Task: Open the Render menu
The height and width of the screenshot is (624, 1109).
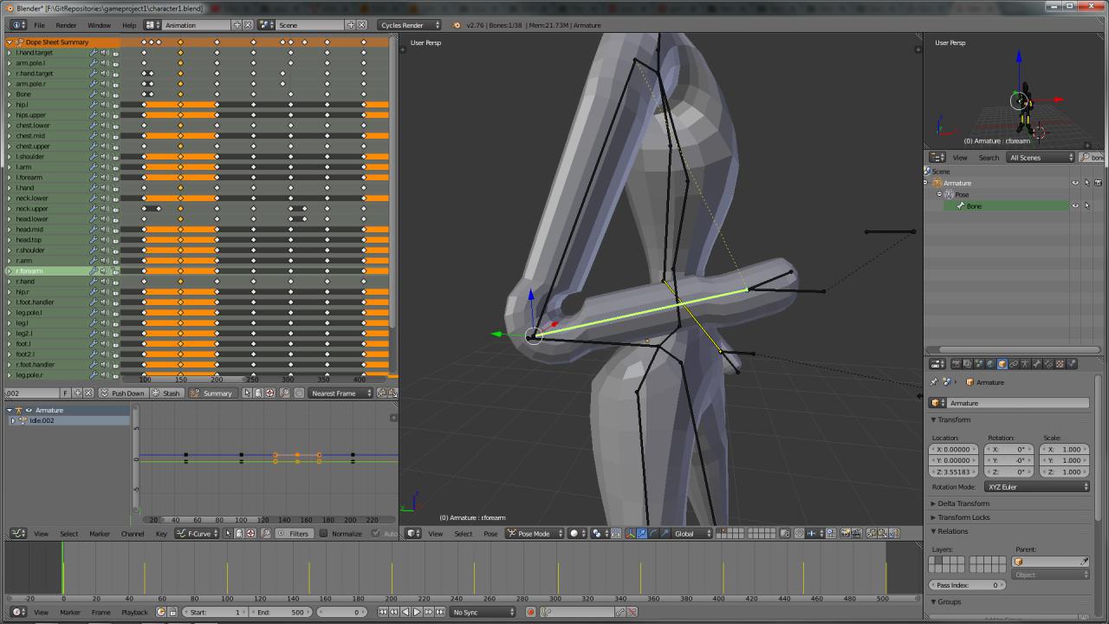Action: pos(66,25)
